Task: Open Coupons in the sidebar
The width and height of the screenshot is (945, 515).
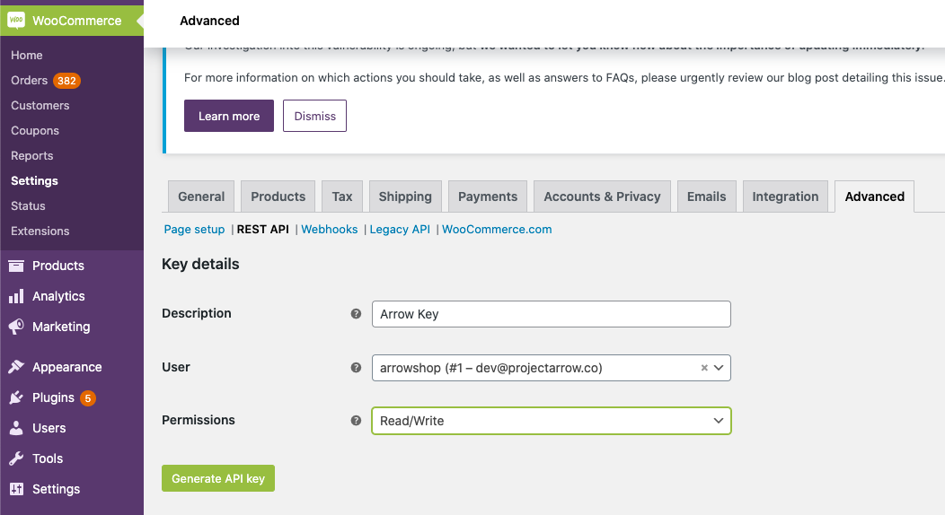Action: click(35, 131)
